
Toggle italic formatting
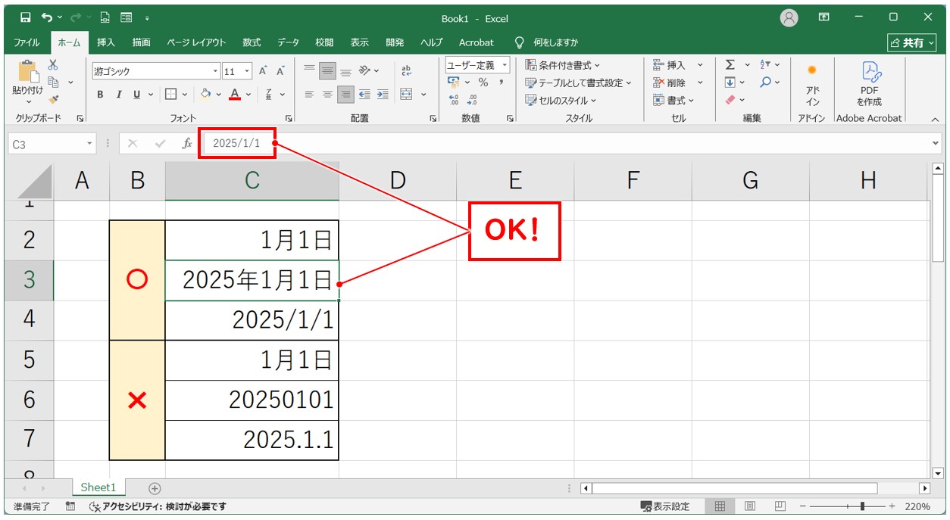pyautogui.click(x=118, y=95)
